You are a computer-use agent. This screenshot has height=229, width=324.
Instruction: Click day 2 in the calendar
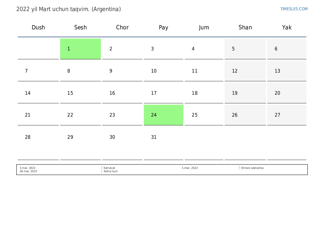122,49
